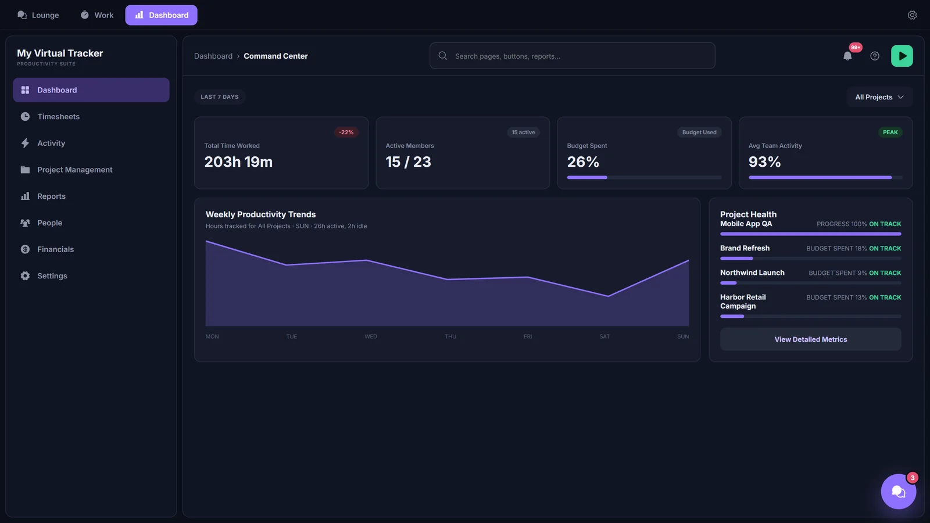930x523 pixels.
Task: Click the help question mark icon
Action: tap(875, 56)
